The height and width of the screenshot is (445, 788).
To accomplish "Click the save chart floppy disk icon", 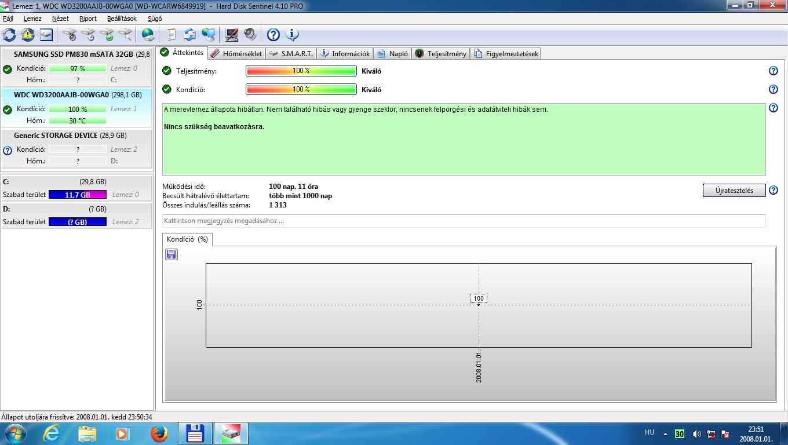I will coord(172,254).
